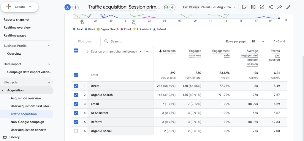The width and height of the screenshot is (304, 141).
Task: Uncheck the Email row checkbox
Action: click(x=76, y=104)
